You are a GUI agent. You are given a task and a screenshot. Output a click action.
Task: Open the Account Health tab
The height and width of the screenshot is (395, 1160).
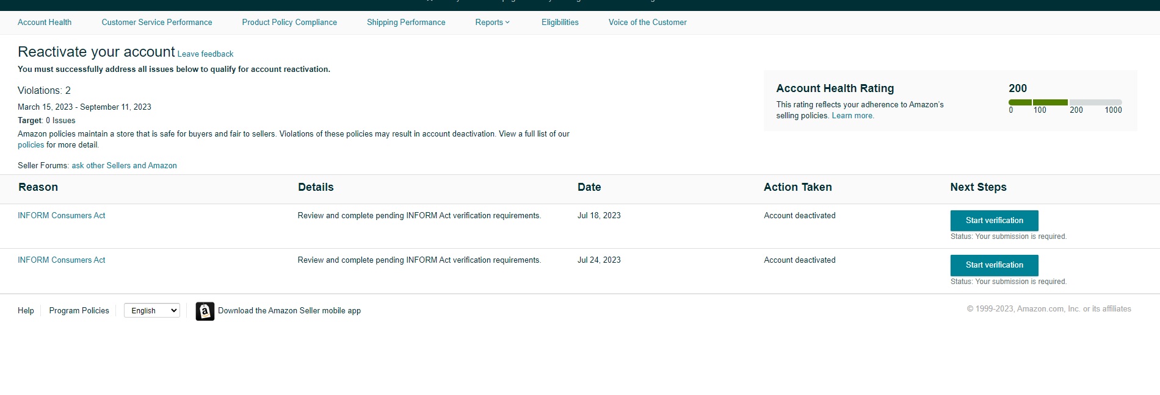(45, 23)
